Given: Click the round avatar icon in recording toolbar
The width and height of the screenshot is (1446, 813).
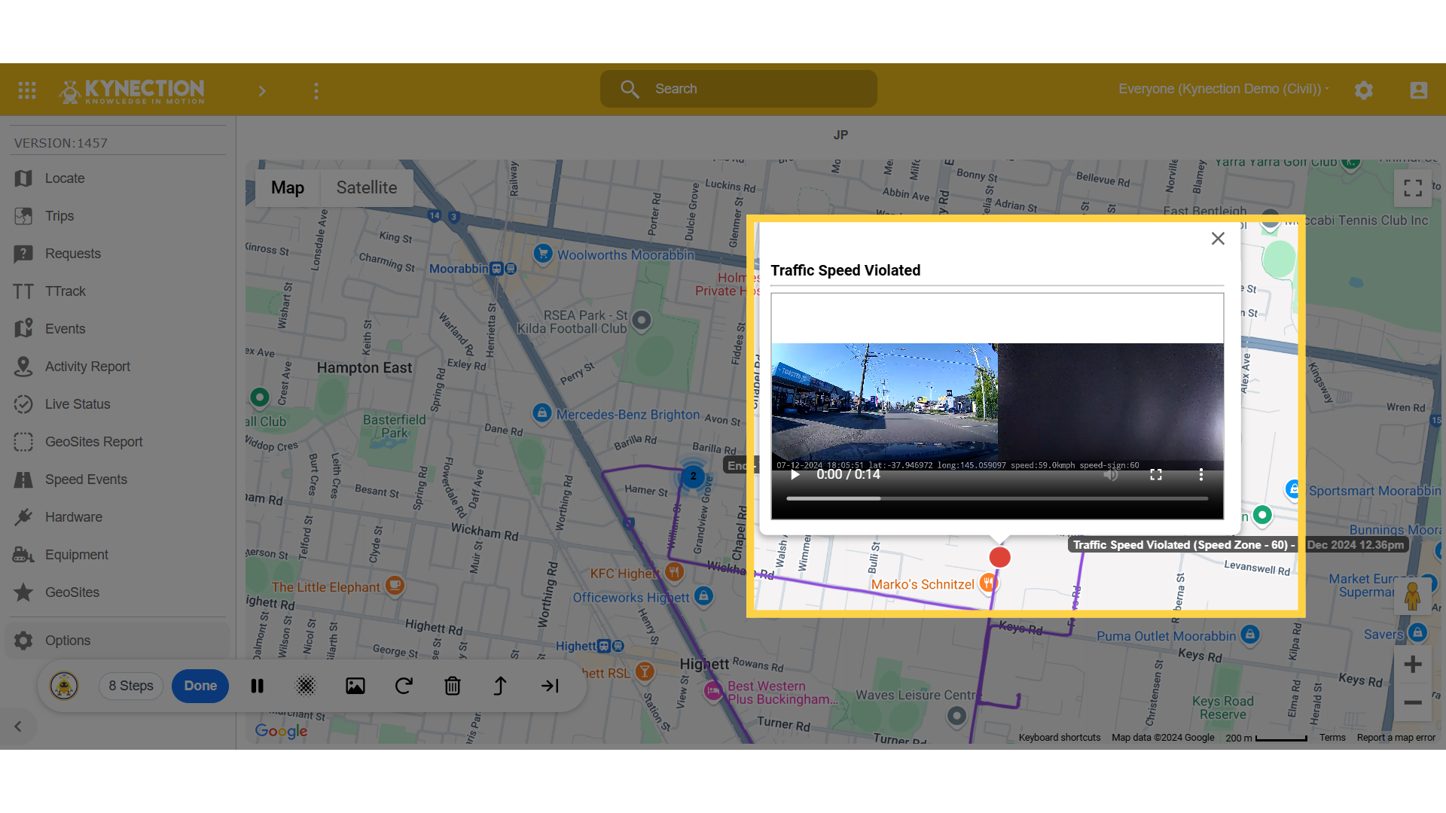Looking at the screenshot, I should 64,686.
